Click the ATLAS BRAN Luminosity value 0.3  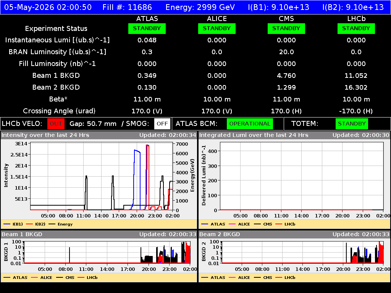pyautogui.click(x=147, y=52)
